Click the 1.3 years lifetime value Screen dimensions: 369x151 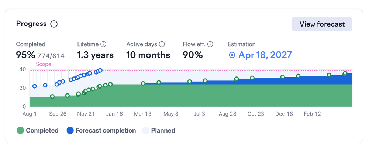click(95, 55)
